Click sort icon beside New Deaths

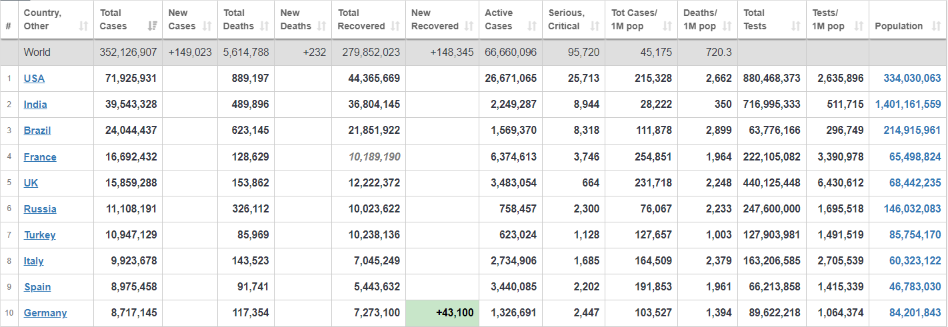tap(322, 27)
